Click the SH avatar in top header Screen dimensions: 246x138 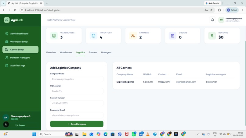coord(221,20)
